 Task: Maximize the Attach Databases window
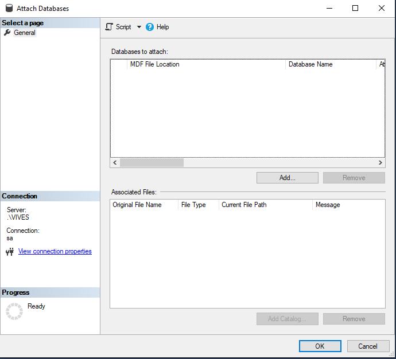[x=355, y=8]
